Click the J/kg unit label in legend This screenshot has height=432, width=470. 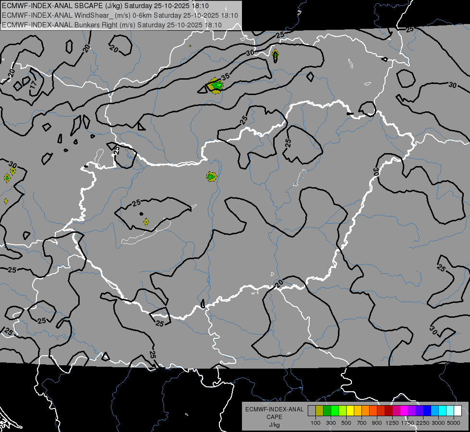coord(274,425)
